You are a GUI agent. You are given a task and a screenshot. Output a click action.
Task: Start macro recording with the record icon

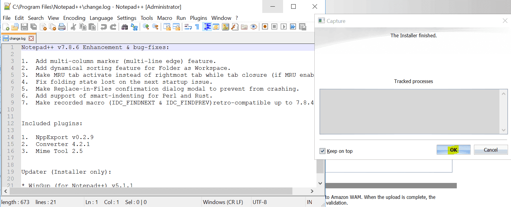tap(265, 27)
